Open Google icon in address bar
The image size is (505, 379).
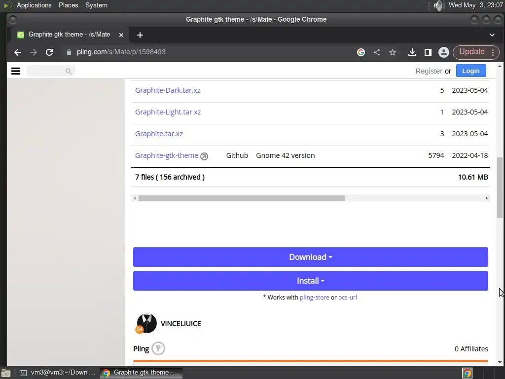tap(361, 52)
